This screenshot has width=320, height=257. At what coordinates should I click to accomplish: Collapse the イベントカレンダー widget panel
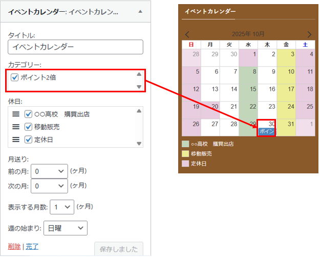click(x=141, y=11)
